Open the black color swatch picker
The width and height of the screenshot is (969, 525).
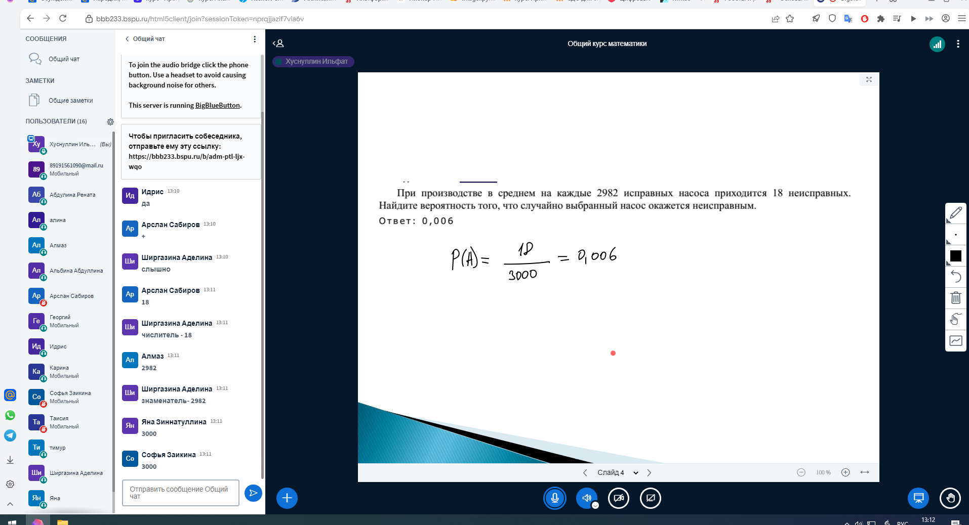tap(955, 256)
